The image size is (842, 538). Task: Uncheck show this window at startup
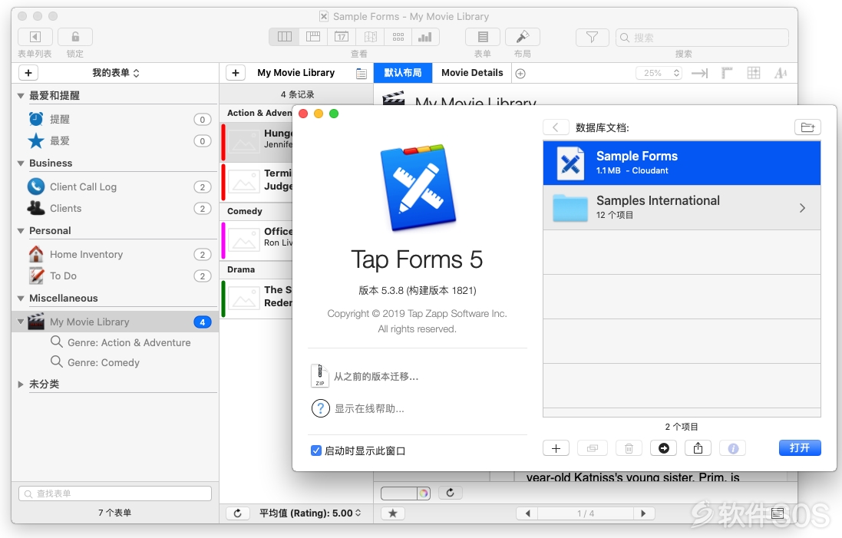tap(316, 451)
